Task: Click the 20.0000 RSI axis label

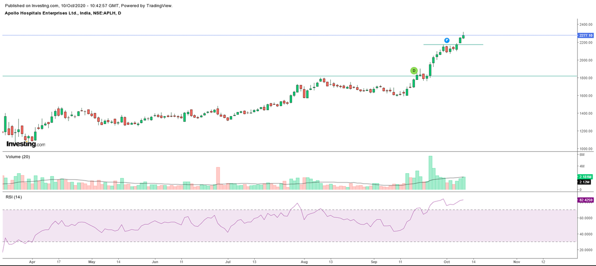Action: 586,250
